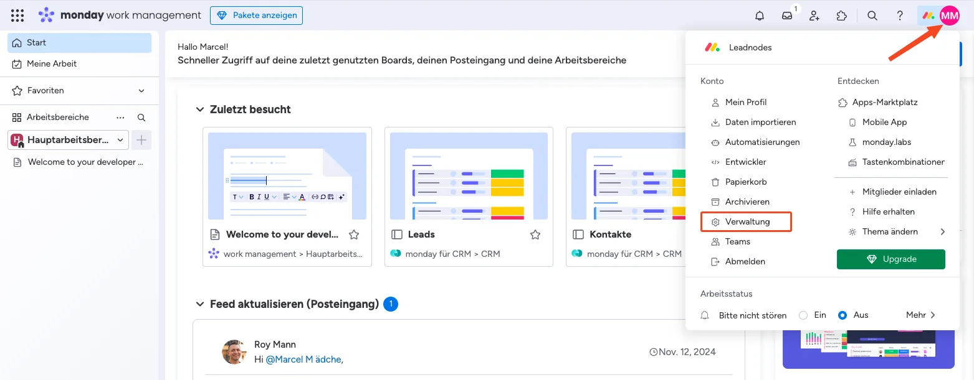Open the inbox tray icon

pos(787,16)
